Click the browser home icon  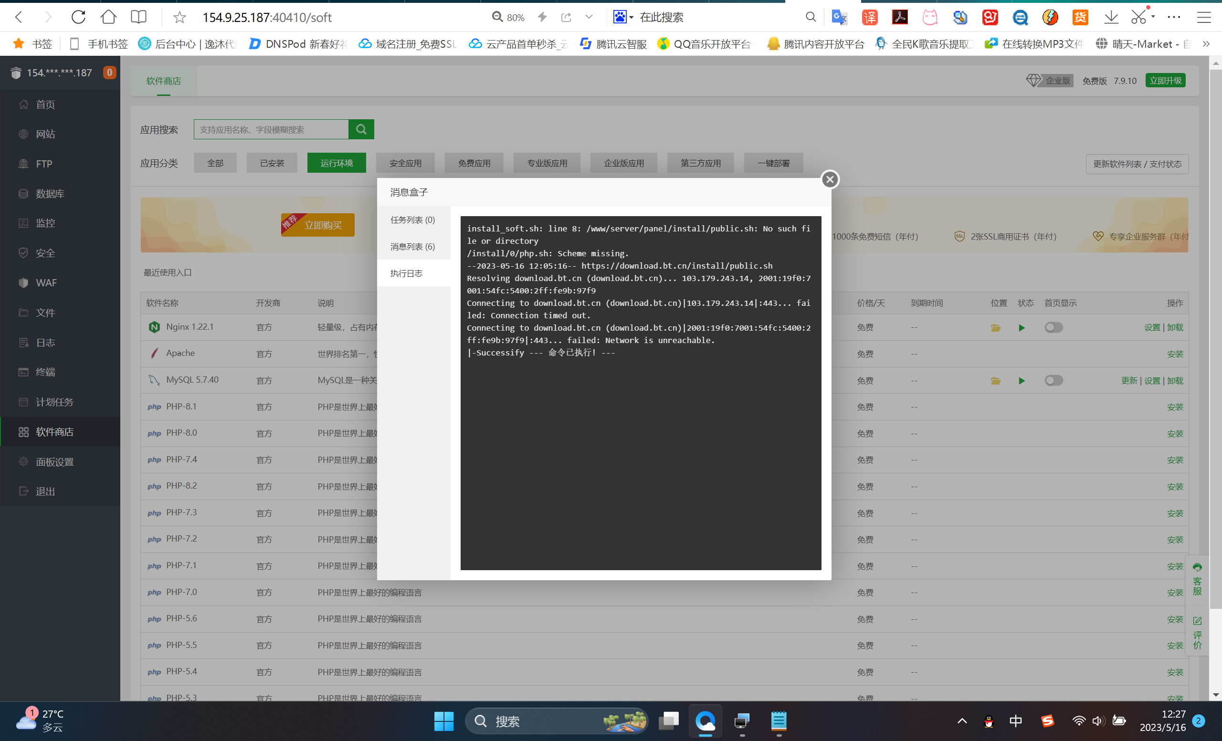point(109,17)
